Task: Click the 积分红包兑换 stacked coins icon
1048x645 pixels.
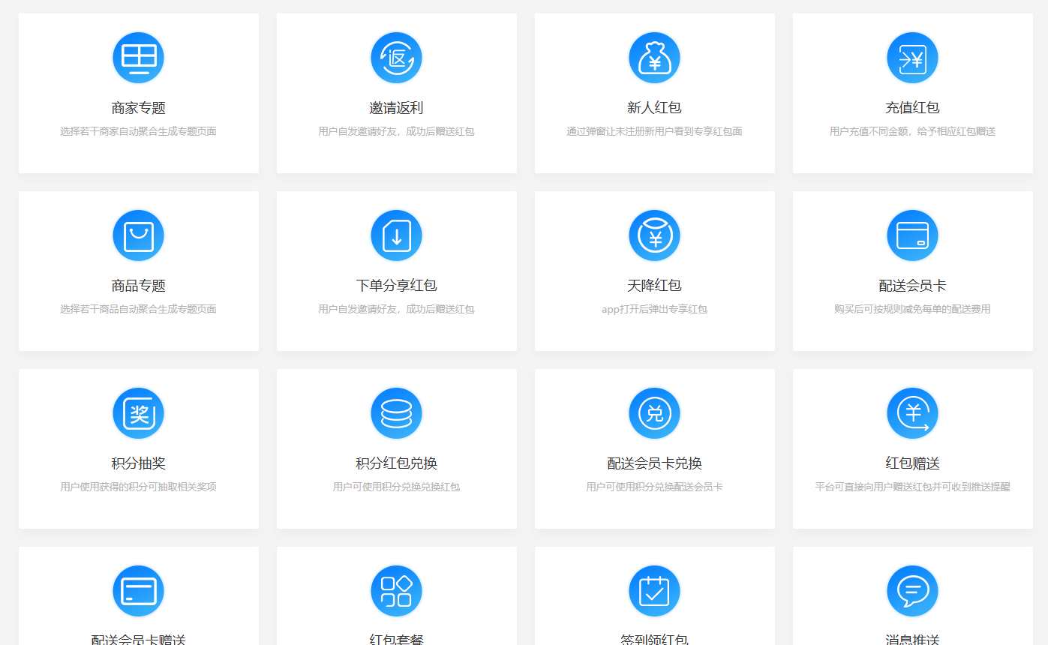Action: (x=396, y=414)
